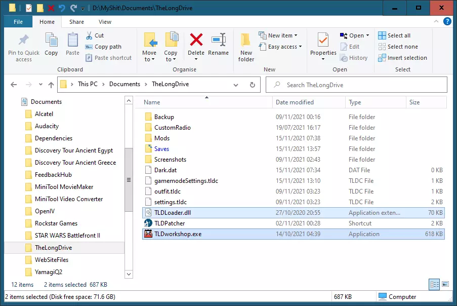
Task: Click the Copy icon in Clipboard group
Action: (x=51, y=40)
